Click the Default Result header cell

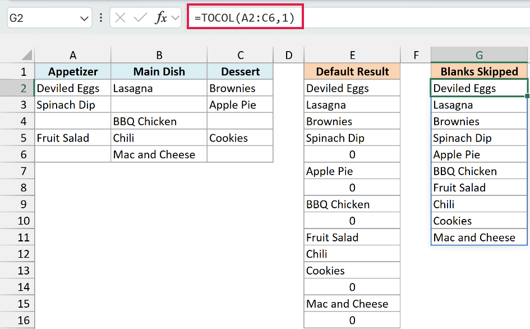tap(352, 71)
